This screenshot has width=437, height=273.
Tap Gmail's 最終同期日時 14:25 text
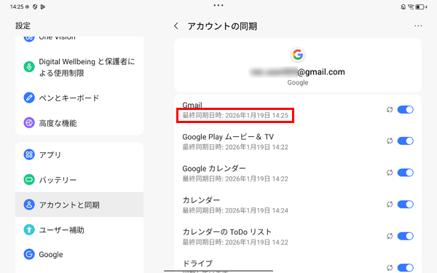(x=235, y=115)
